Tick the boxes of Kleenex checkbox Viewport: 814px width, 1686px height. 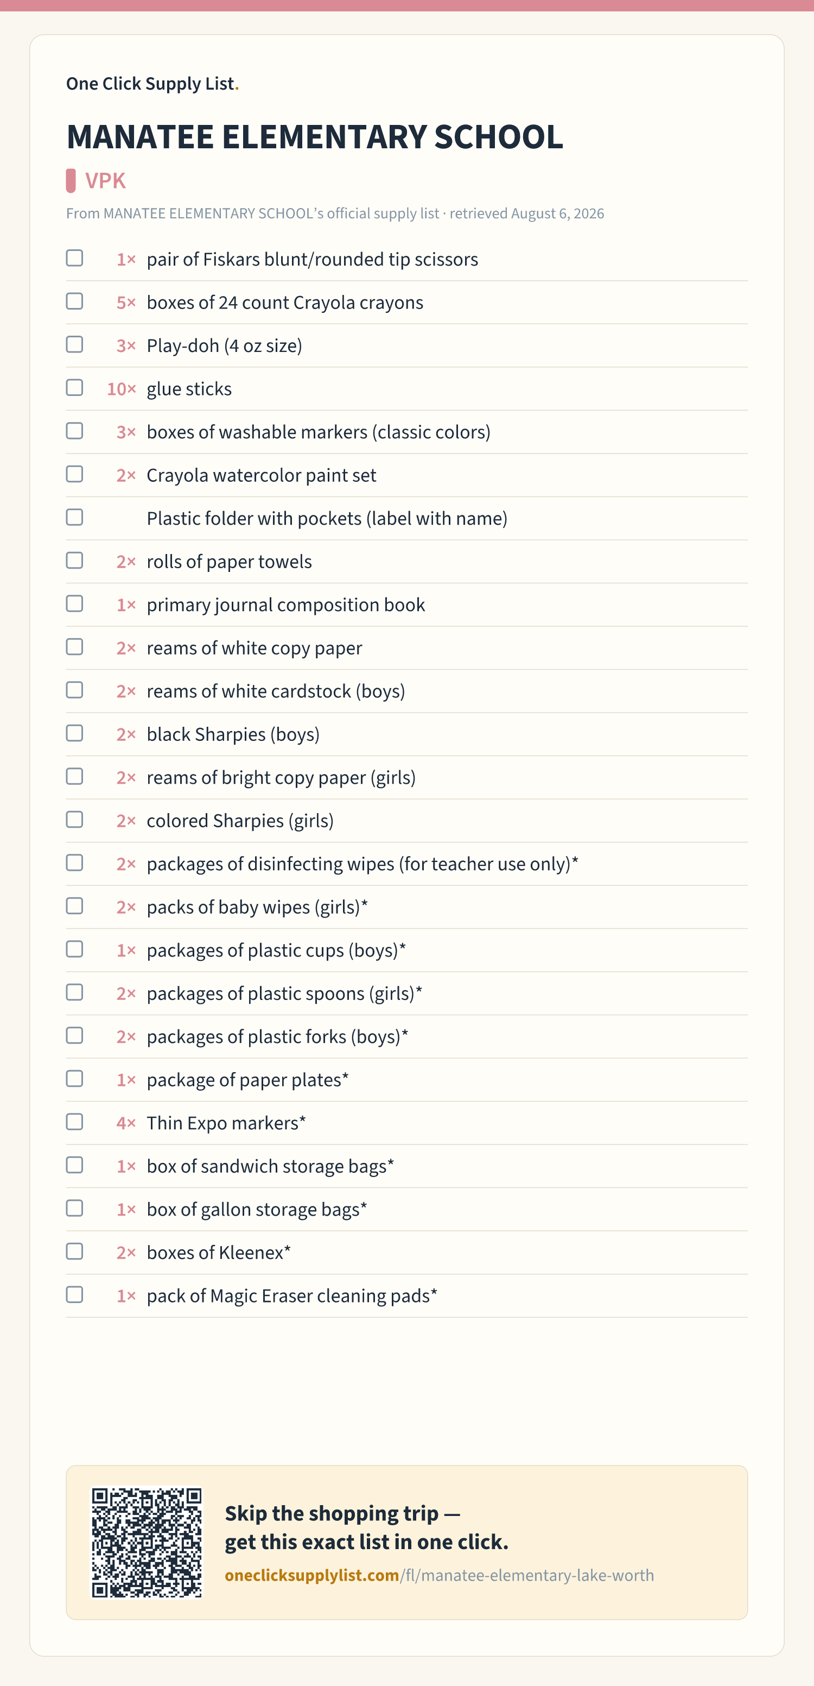point(74,1252)
